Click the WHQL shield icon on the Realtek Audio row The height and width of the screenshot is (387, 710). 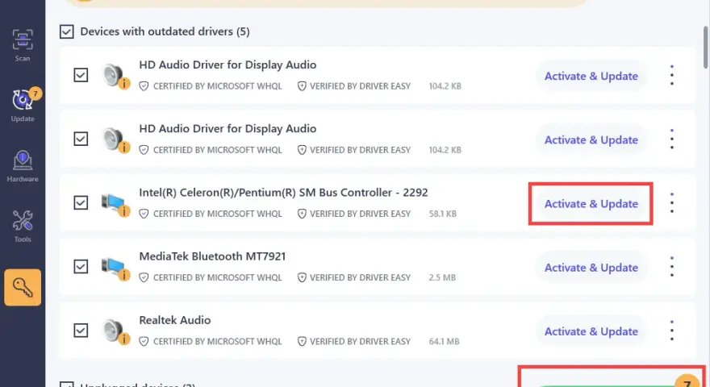pyautogui.click(x=144, y=341)
